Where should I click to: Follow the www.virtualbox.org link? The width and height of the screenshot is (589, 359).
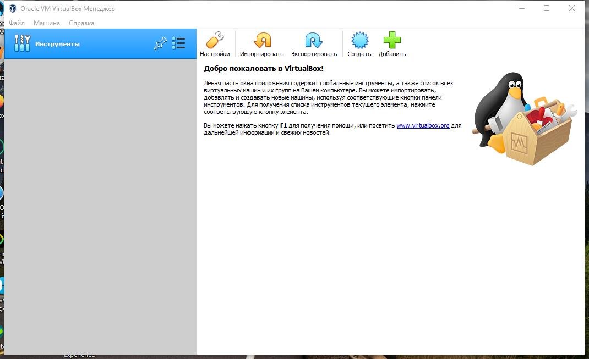pos(423,125)
